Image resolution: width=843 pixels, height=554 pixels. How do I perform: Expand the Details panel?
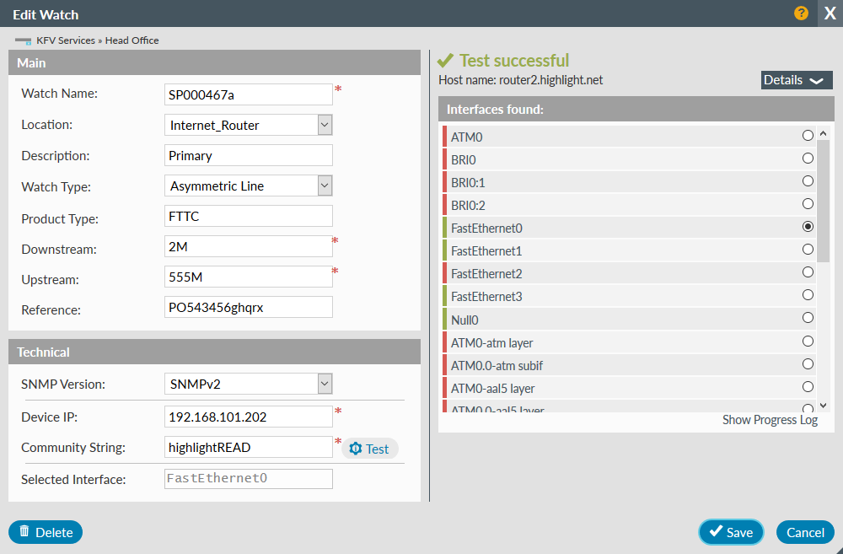point(796,80)
